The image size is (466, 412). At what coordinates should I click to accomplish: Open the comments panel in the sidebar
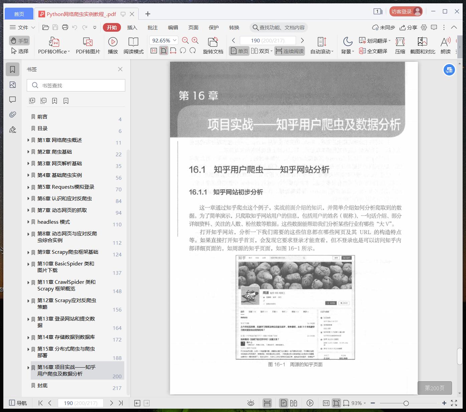[13, 99]
